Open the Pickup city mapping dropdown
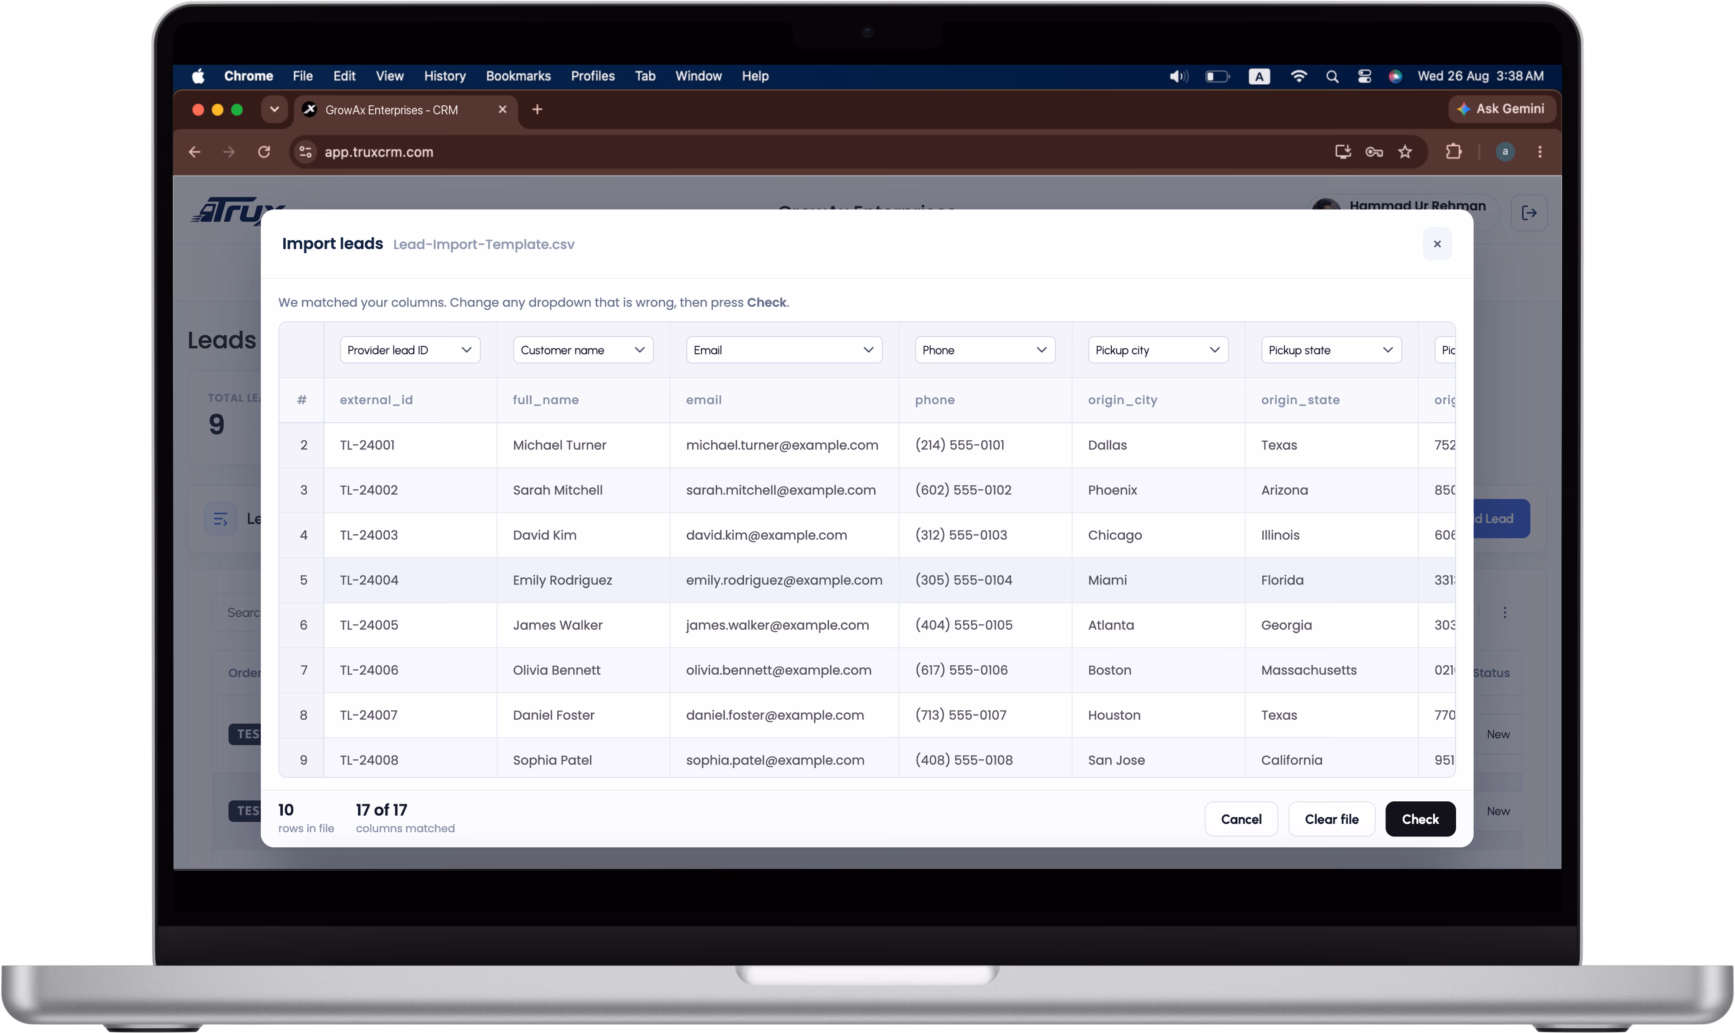This screenshot has width=1735, height=1033. click(x=1158, y=349)
